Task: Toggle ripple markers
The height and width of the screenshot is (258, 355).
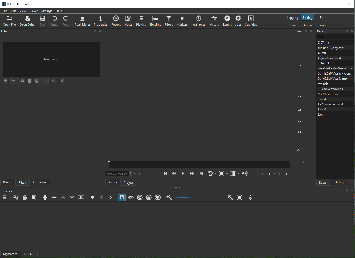Action: click(x=158, y=197)
